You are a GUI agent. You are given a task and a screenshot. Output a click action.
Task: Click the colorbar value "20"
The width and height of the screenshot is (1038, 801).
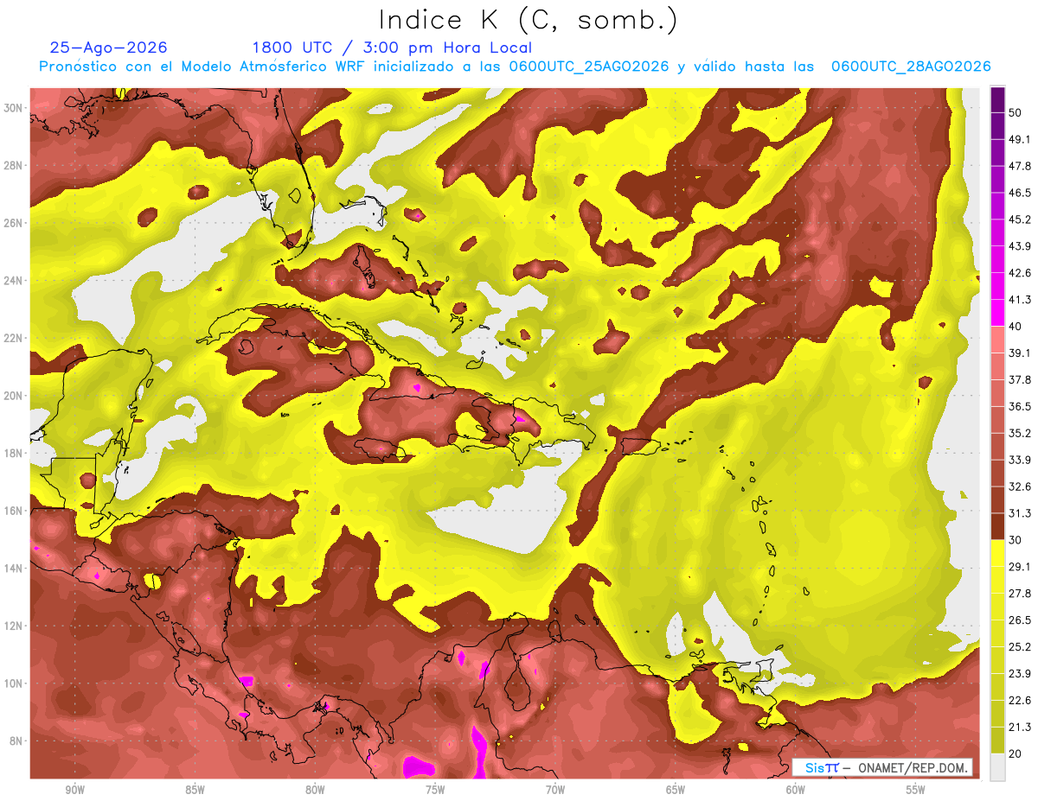(1016, 753)
